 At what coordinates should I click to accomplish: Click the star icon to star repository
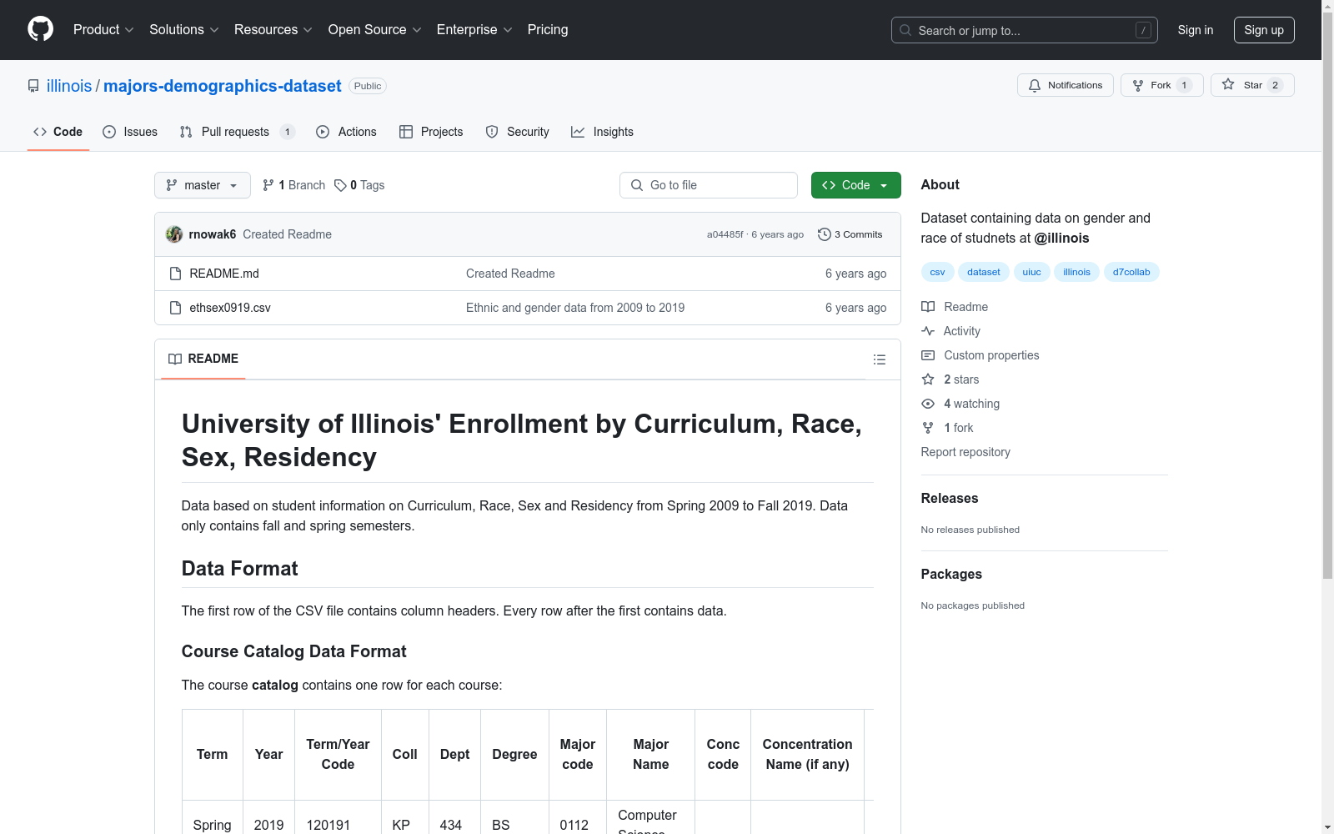pos(1228,84)
